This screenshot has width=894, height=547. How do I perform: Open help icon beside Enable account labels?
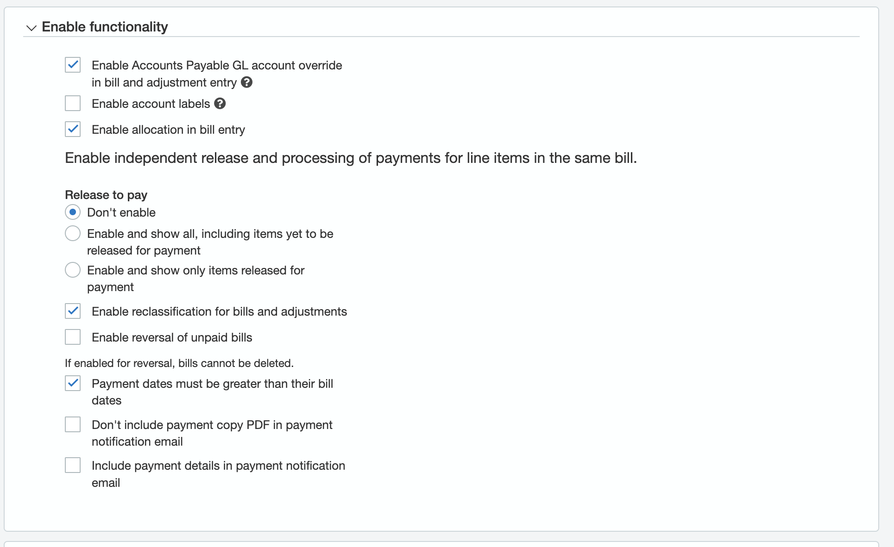point(220,104)
